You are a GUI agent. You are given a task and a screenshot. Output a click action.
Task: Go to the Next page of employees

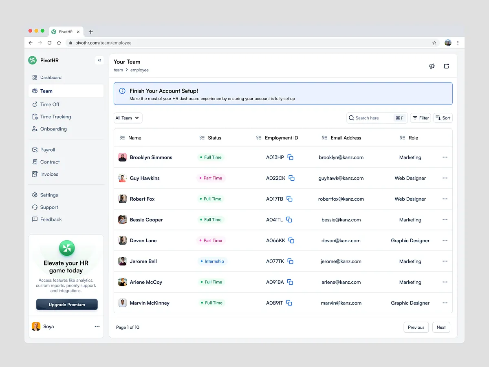(441, 327)
